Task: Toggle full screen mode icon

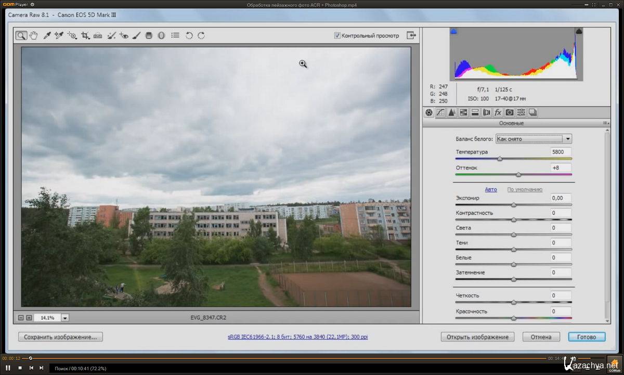Action: pyautogui.click(x=411, y=35)
